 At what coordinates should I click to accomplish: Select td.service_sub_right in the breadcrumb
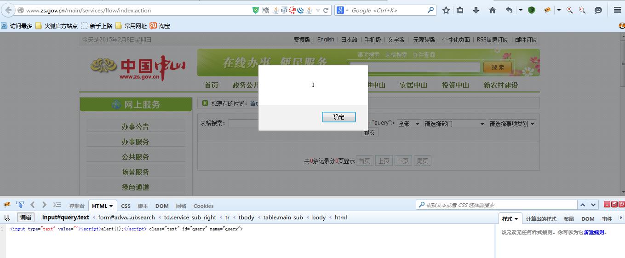coord(190,218)
